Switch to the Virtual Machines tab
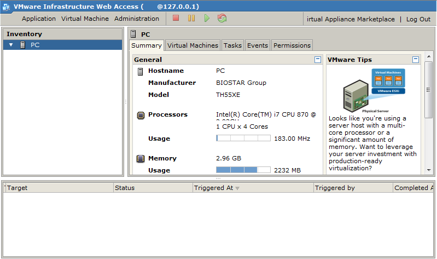Viewport: 437px width, 259px height. point(193,45)
